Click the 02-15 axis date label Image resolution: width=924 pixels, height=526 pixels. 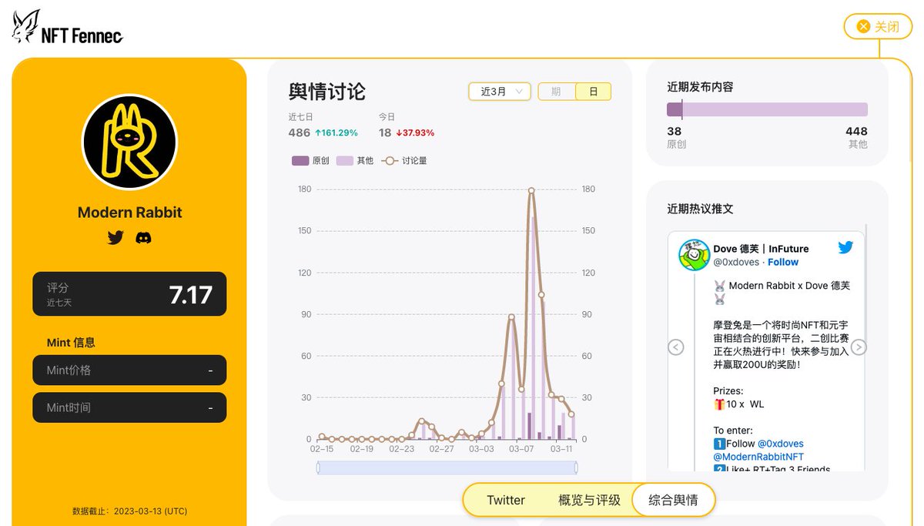click(322, 448)
